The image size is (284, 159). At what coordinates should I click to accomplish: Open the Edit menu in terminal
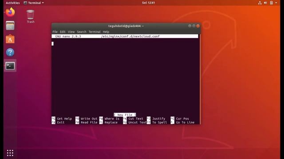tap(63, 32)
